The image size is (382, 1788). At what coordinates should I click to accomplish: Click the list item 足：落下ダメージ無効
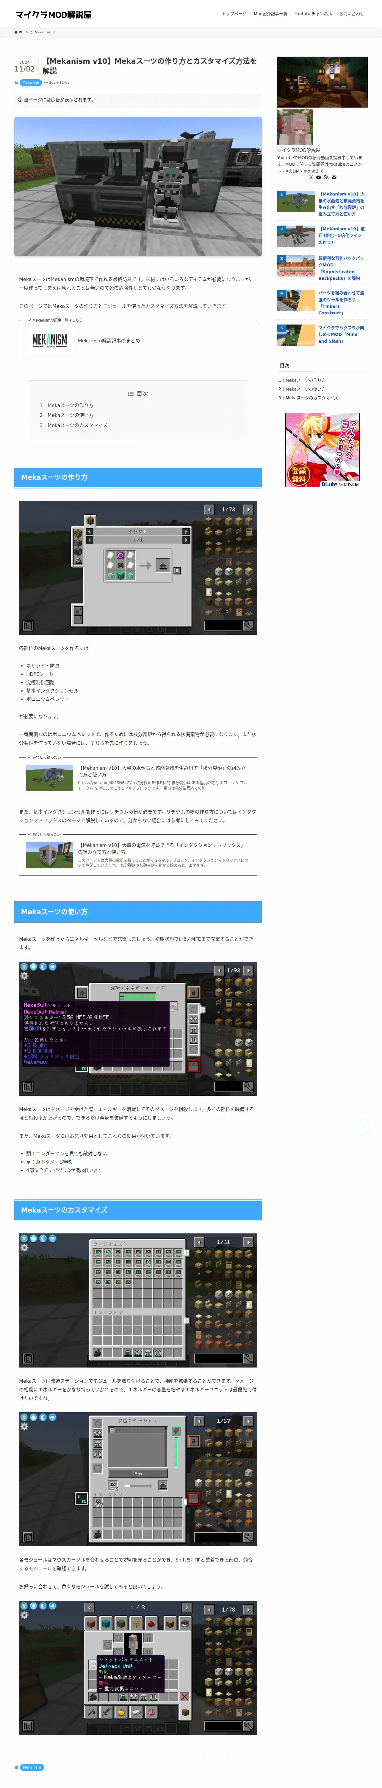pos(50,1162)
